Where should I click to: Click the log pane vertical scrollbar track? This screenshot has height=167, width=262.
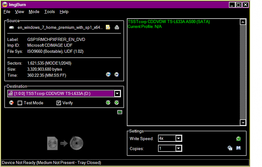[243, 72]
